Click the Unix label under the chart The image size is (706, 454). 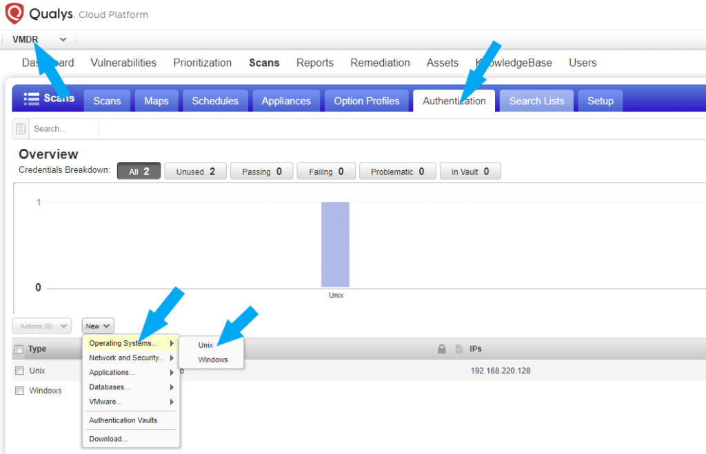(x=336, y=295)
